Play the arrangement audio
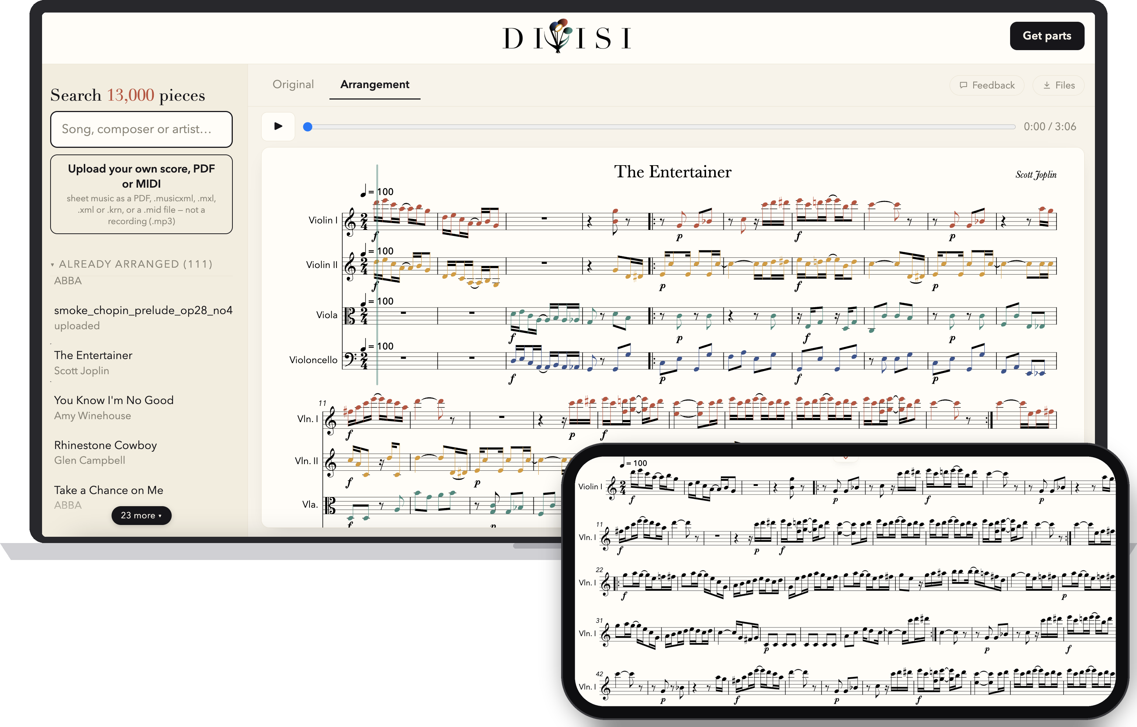Viewport: 1137px width, 727px height. [278, 126]
